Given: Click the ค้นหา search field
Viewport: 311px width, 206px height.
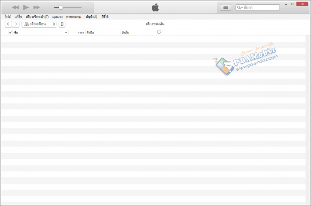Looking at the screenshot, I should [258, 7].
